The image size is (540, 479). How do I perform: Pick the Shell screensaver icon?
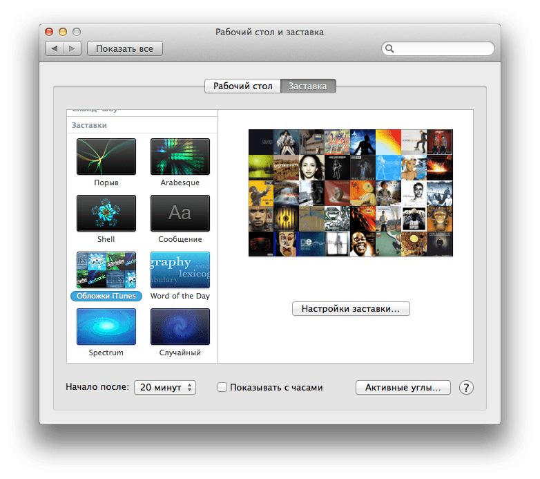106,214
